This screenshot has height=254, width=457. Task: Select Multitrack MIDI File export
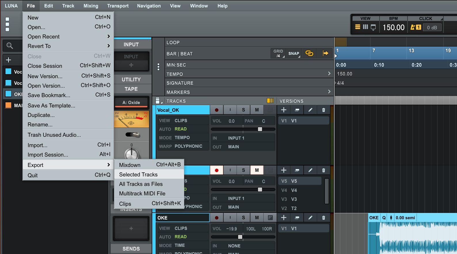[x=149, y=193]
